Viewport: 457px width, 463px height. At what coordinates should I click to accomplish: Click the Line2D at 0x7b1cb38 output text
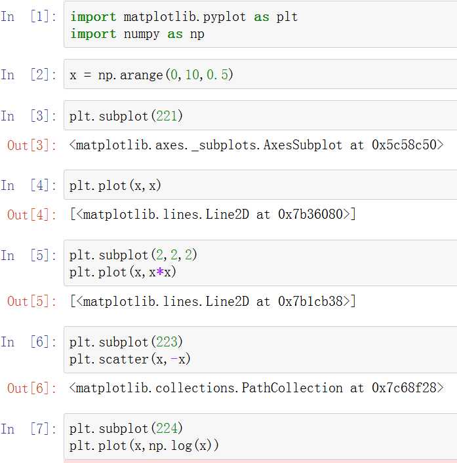tap(213, 301)
